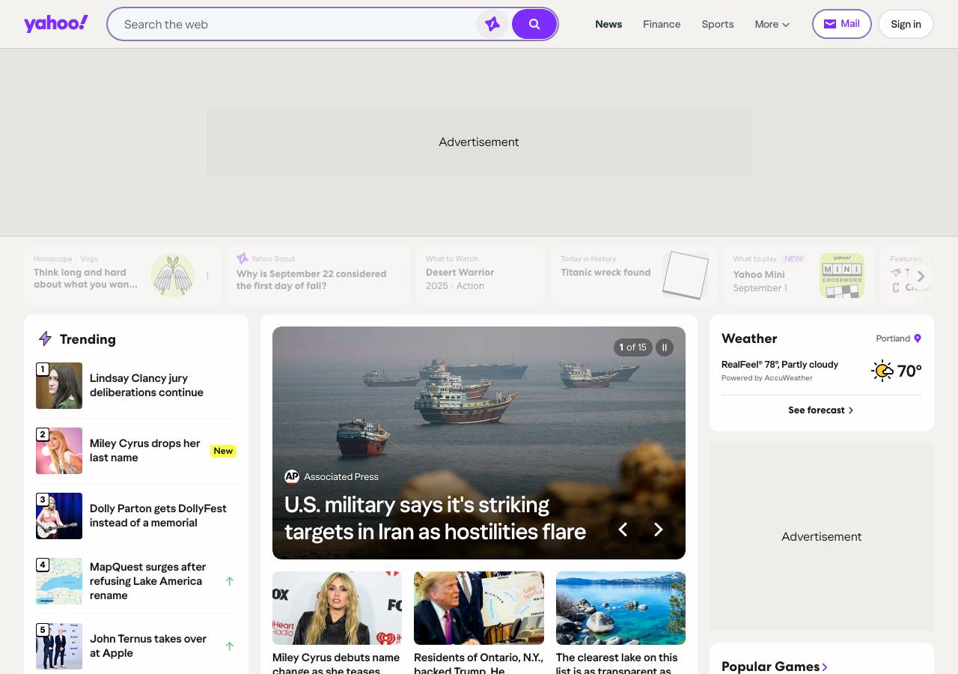Open Mail with the envelope button
The image size is (958, 674).
click(841, 24)
